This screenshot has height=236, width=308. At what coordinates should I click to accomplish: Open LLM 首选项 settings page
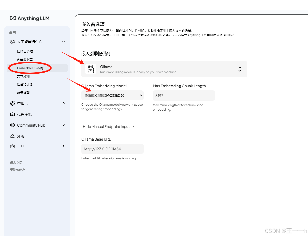25,51
